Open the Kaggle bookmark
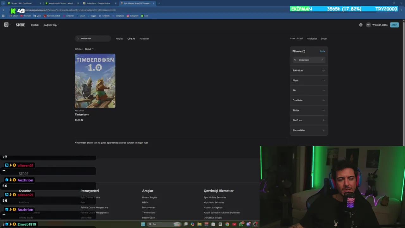The image size is (405, 228). pos(92,16)
